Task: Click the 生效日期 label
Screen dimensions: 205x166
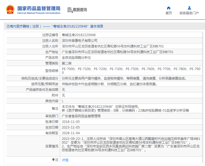Action: [52, 127]
